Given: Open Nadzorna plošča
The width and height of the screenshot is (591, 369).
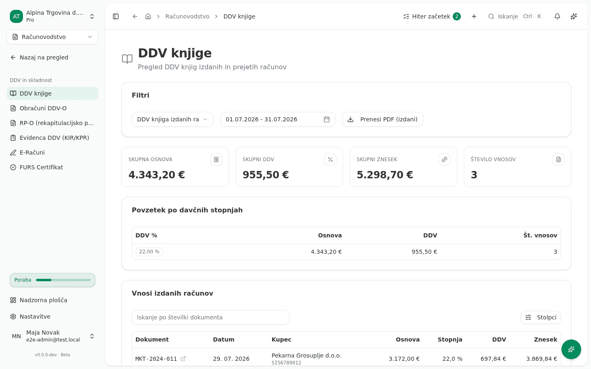Looking at the screenshot, I should (x=53, y=300).
